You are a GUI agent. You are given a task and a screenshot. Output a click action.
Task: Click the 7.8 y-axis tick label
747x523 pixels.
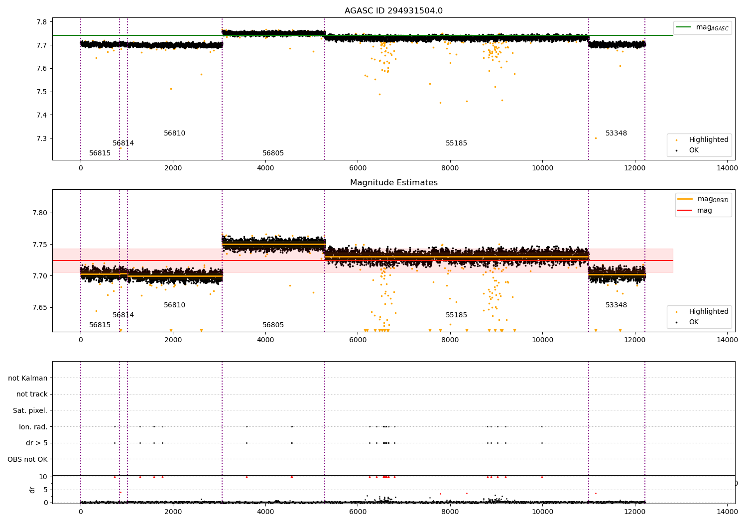(x=41, y=22)
